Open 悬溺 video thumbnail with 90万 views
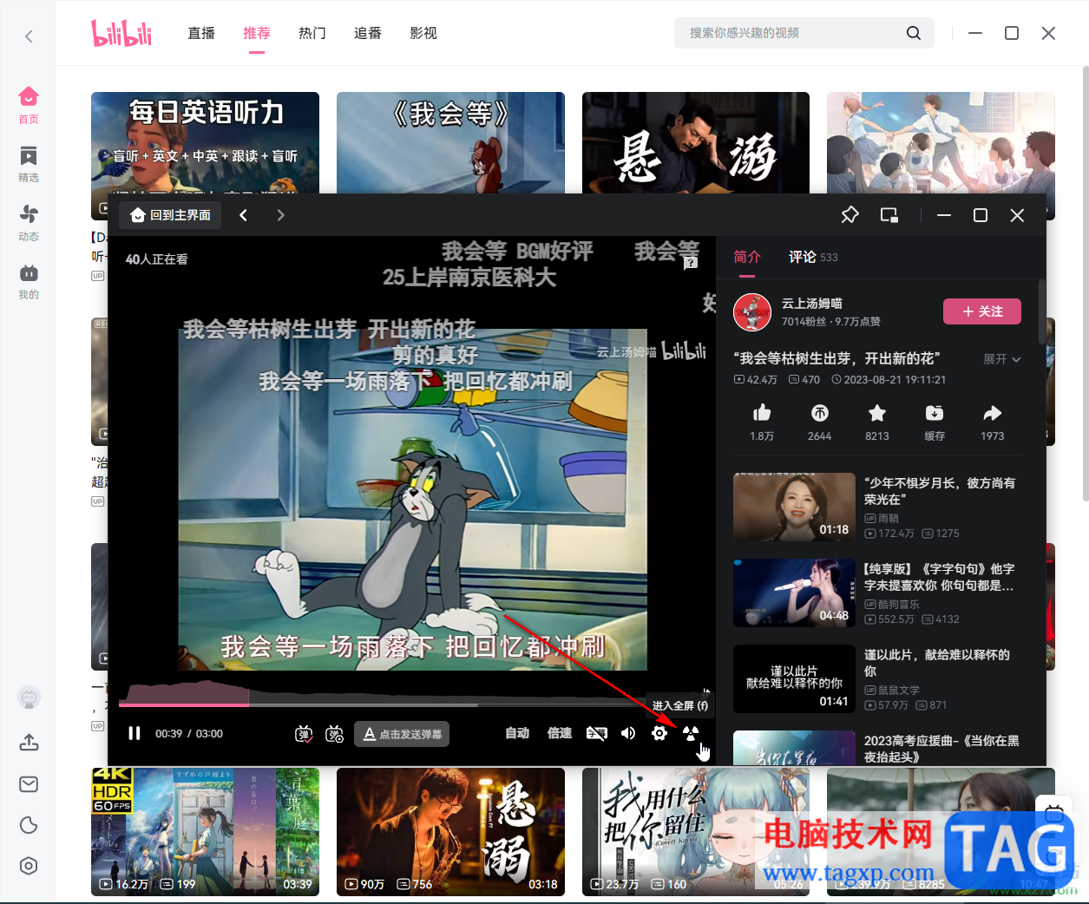 pos(450,831)
